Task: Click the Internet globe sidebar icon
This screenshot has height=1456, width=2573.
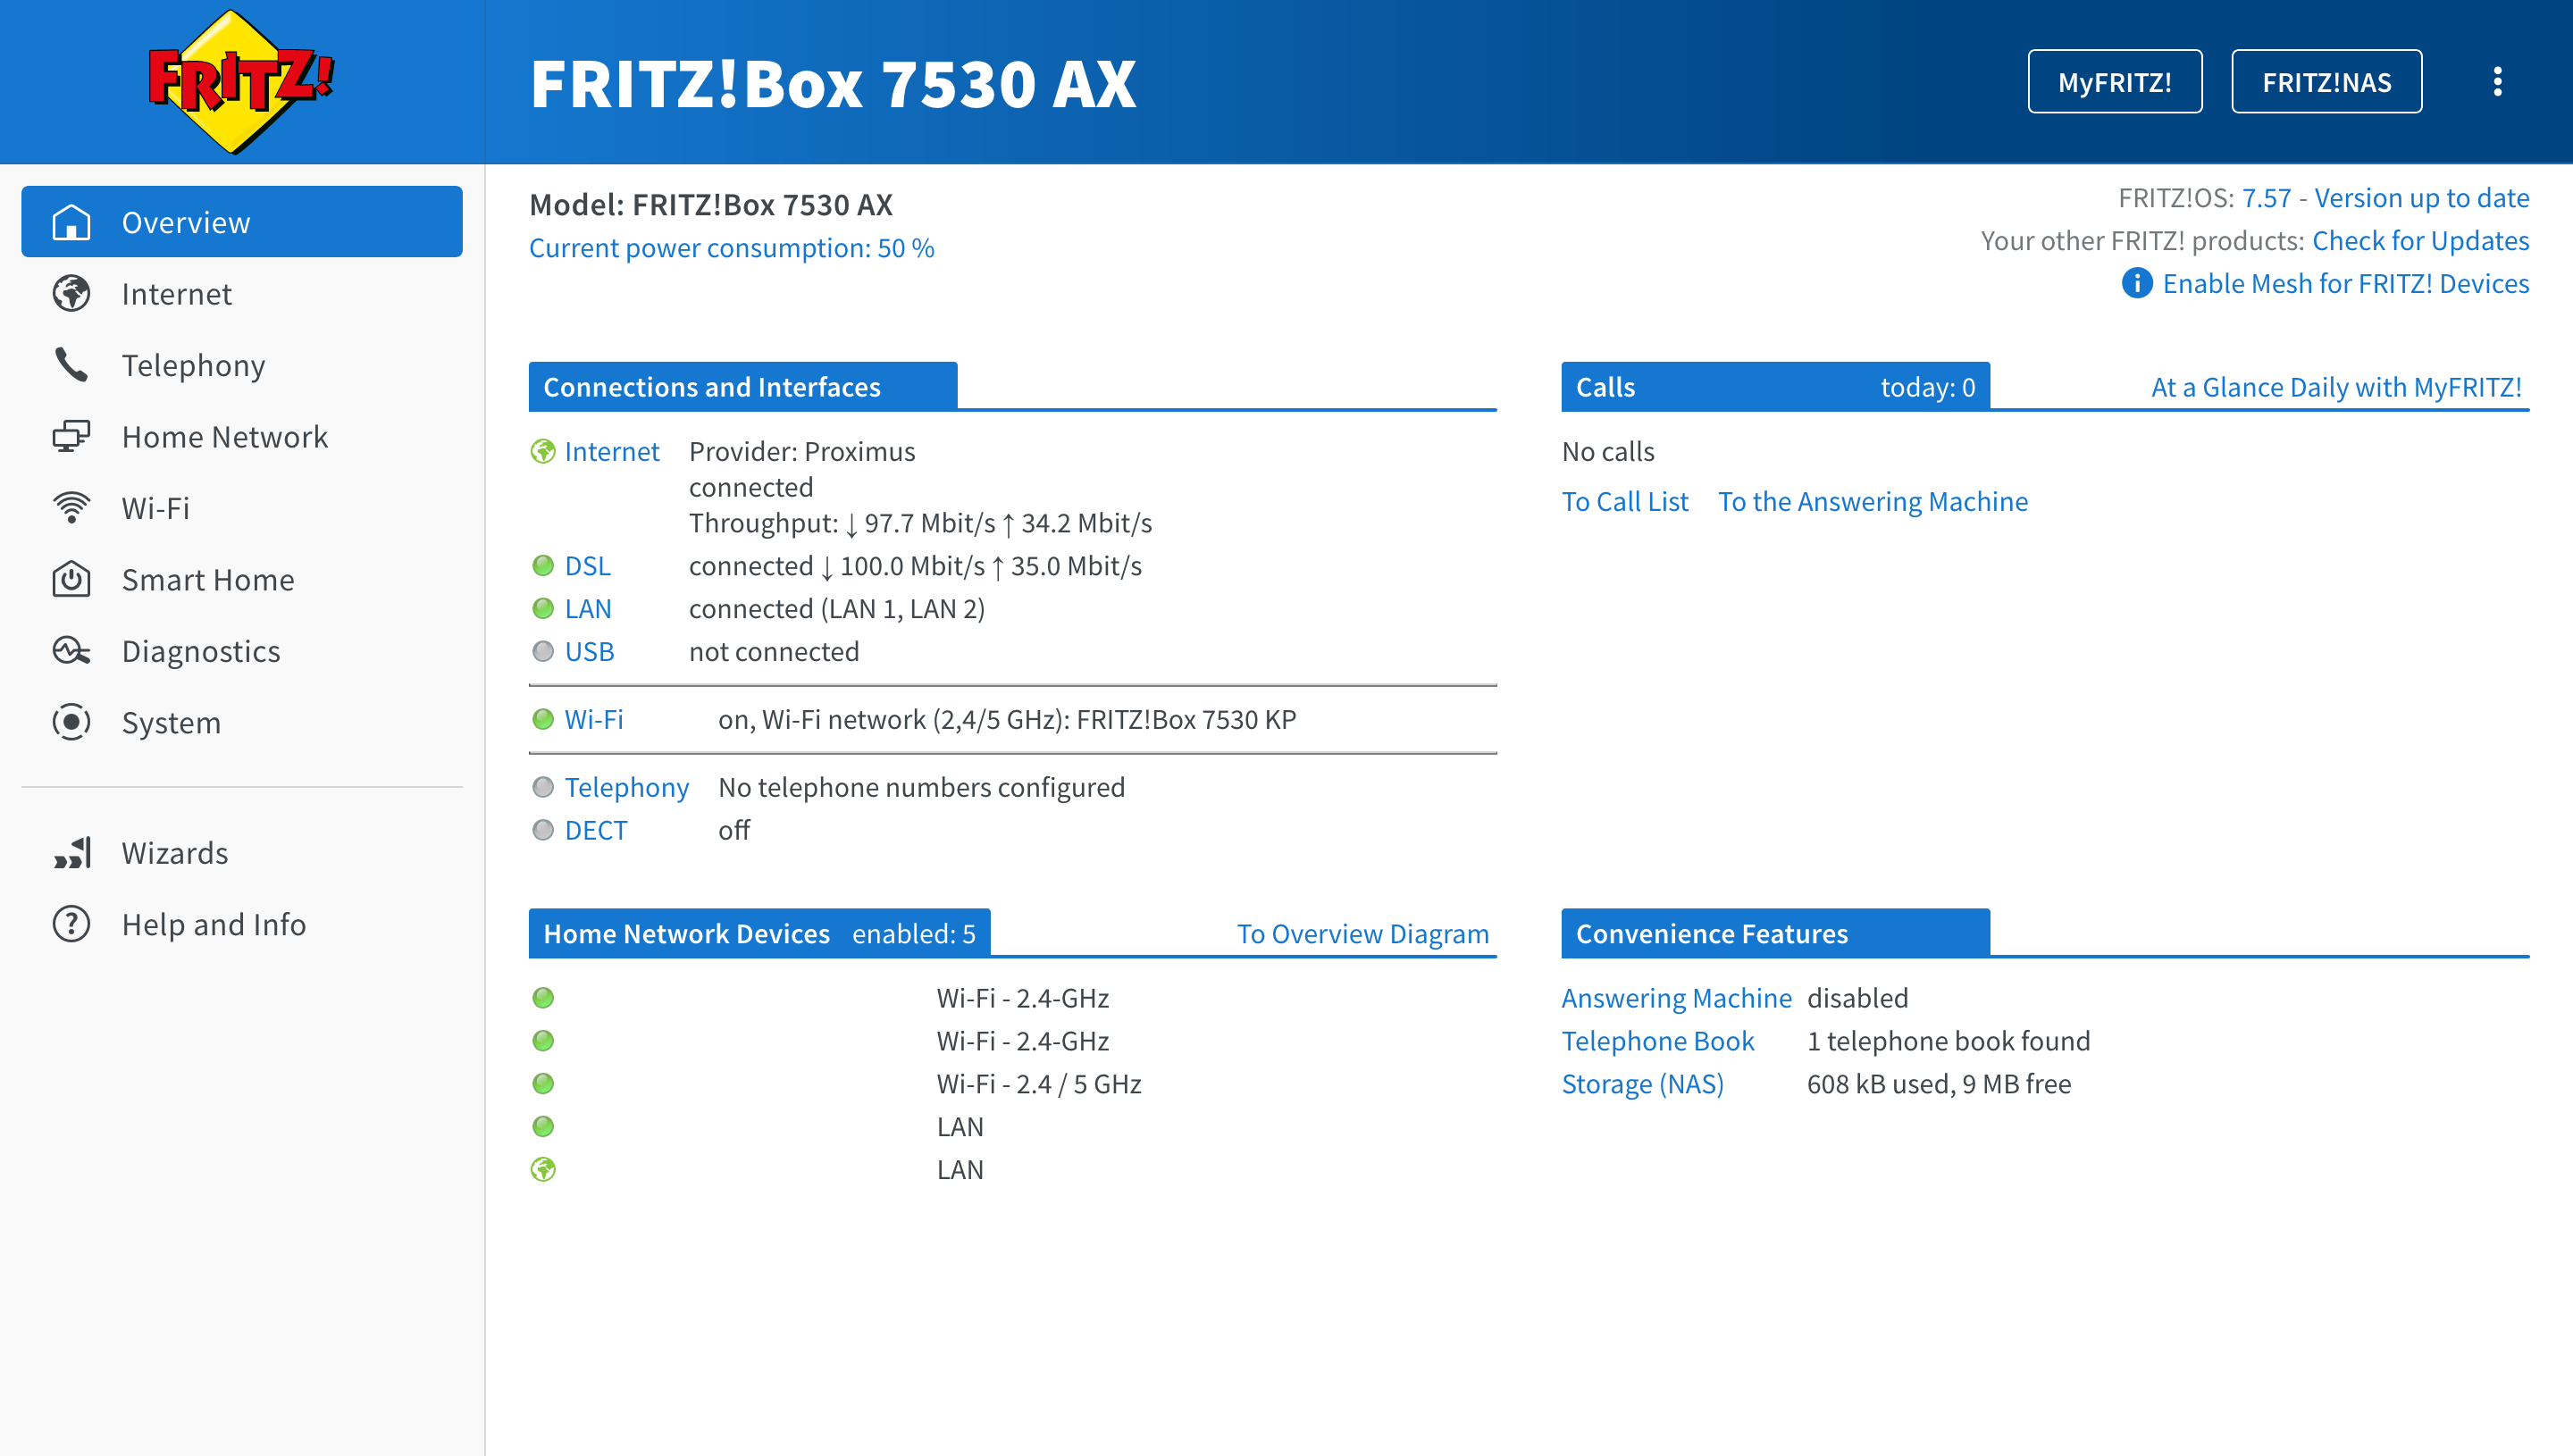Action: [x=71, y=294]
